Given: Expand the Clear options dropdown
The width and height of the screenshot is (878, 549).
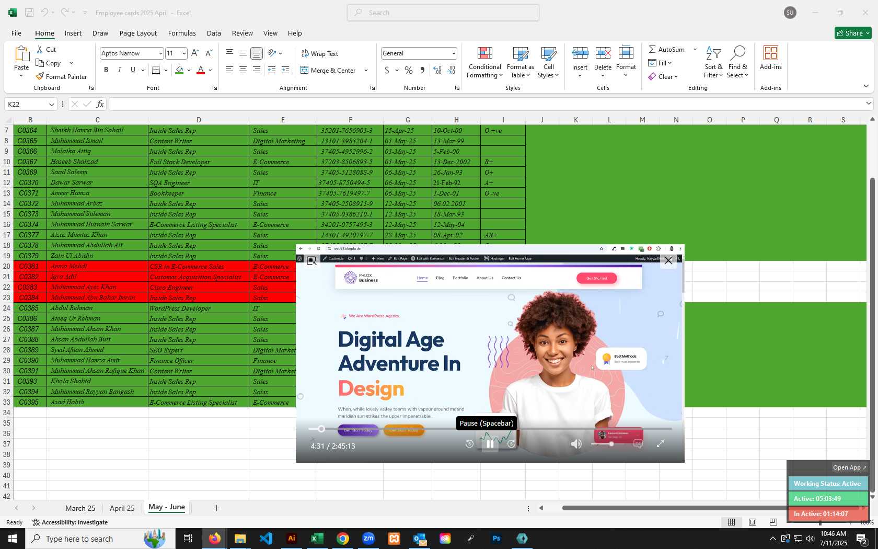Looking at the screenshot, I should point(676,77).
